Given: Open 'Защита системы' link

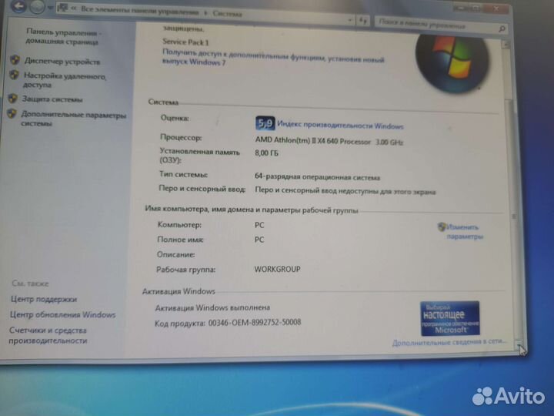Looking at the screenshot, I should 52,99.
